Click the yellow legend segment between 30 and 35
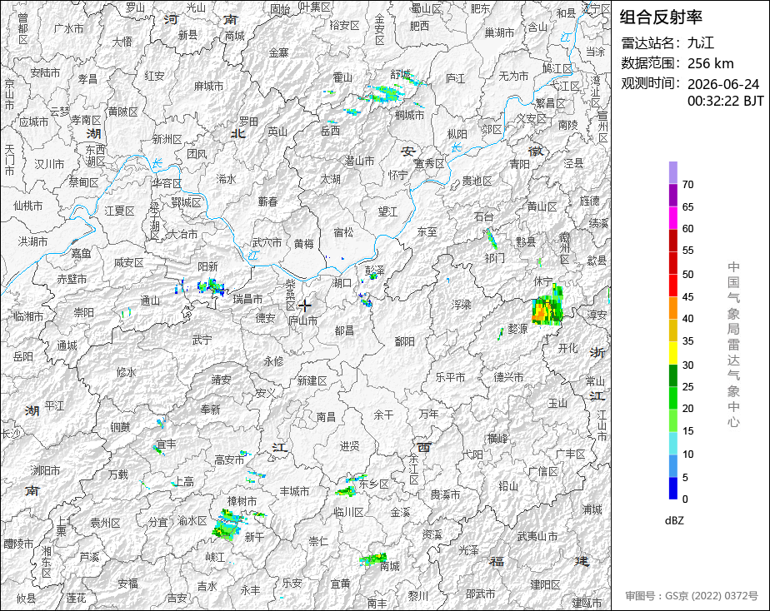Image resolution: width=770 pixels, height=611 pixels. coord(672,353)
